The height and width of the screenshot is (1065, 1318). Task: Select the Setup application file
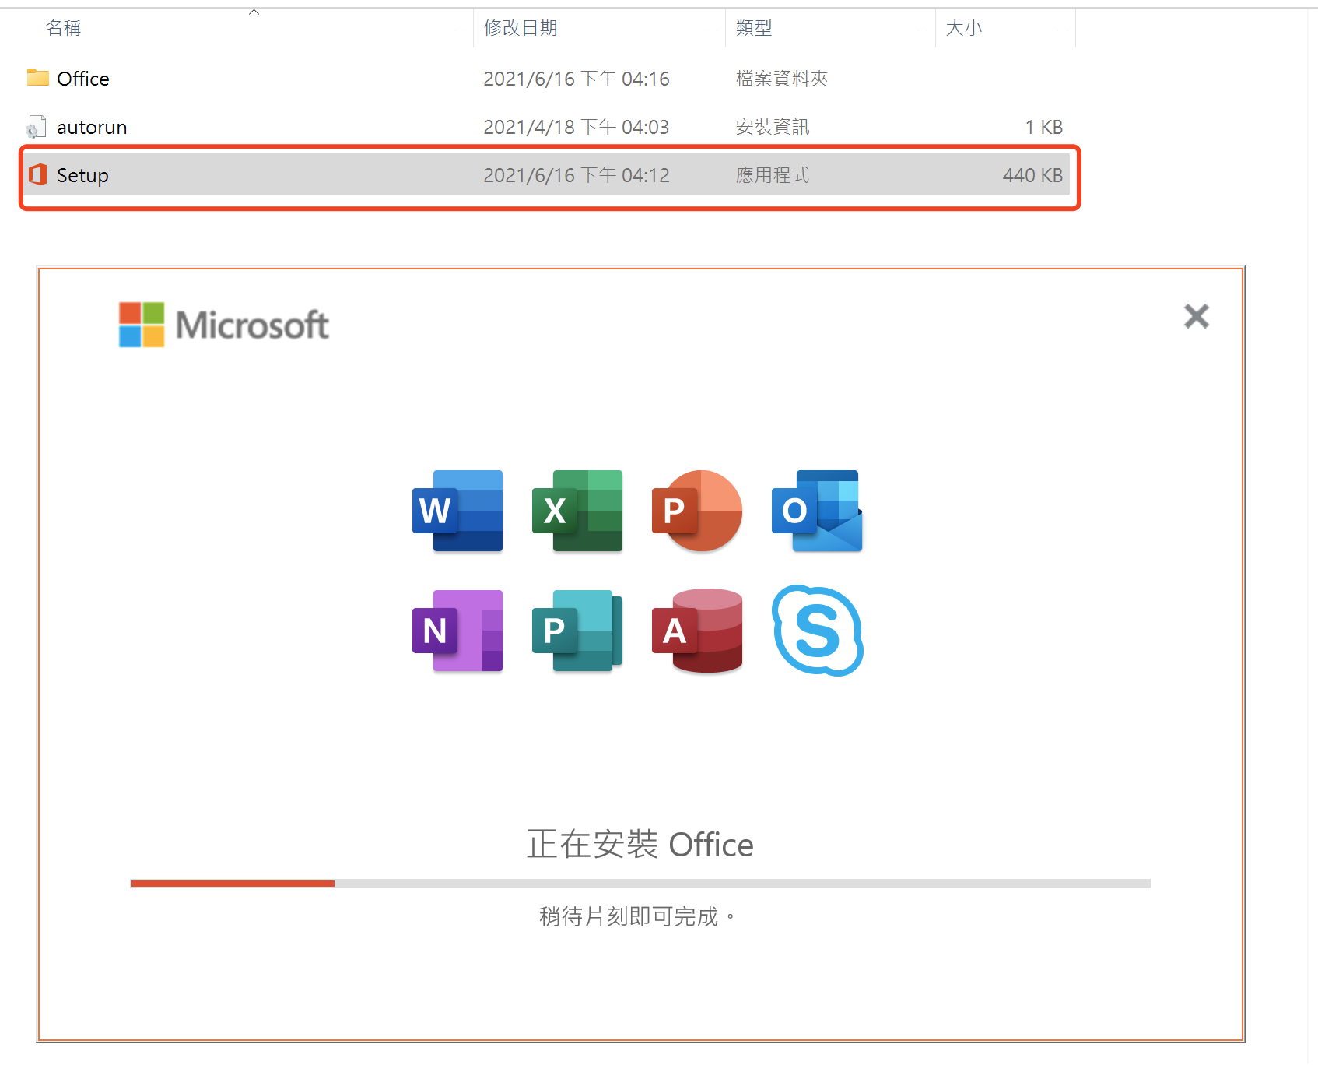(82, 176)
